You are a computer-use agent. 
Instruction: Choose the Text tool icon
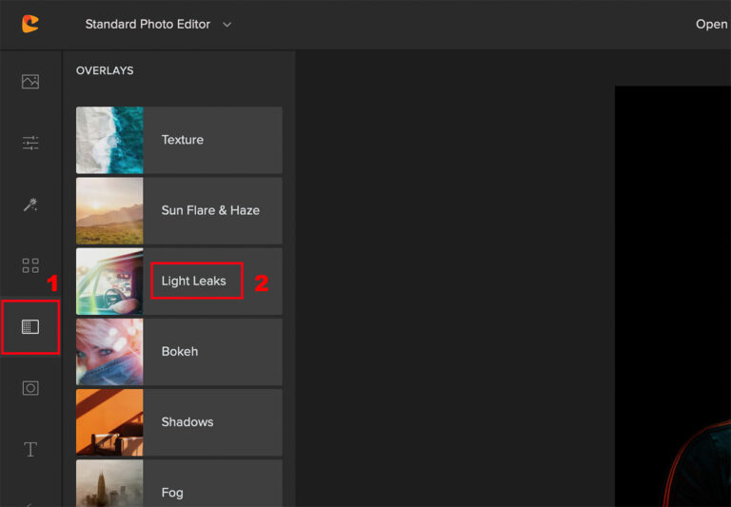tap(30, 449)
